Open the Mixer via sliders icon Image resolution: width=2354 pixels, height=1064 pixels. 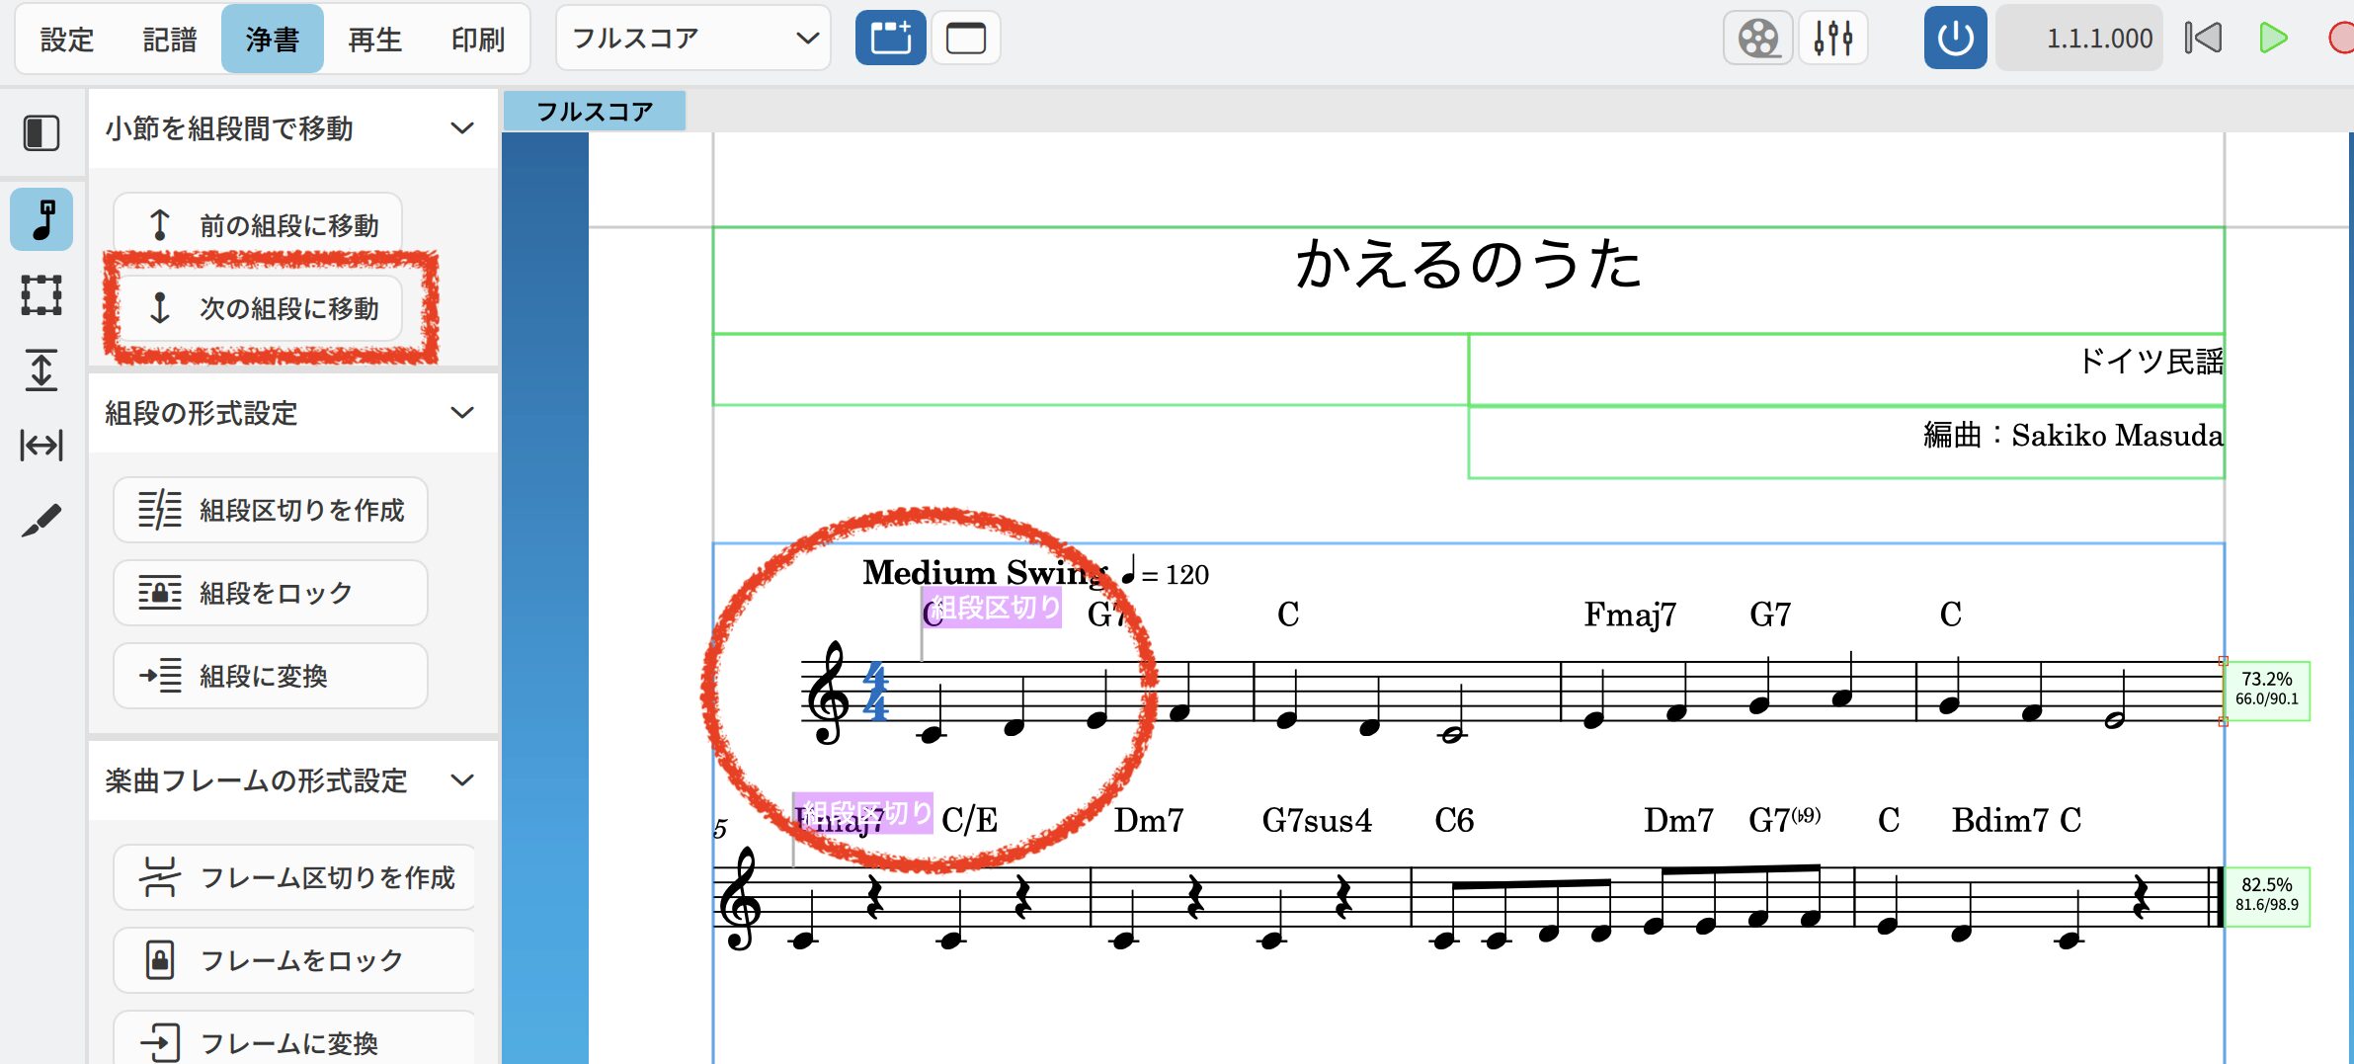coord(1832,40)
